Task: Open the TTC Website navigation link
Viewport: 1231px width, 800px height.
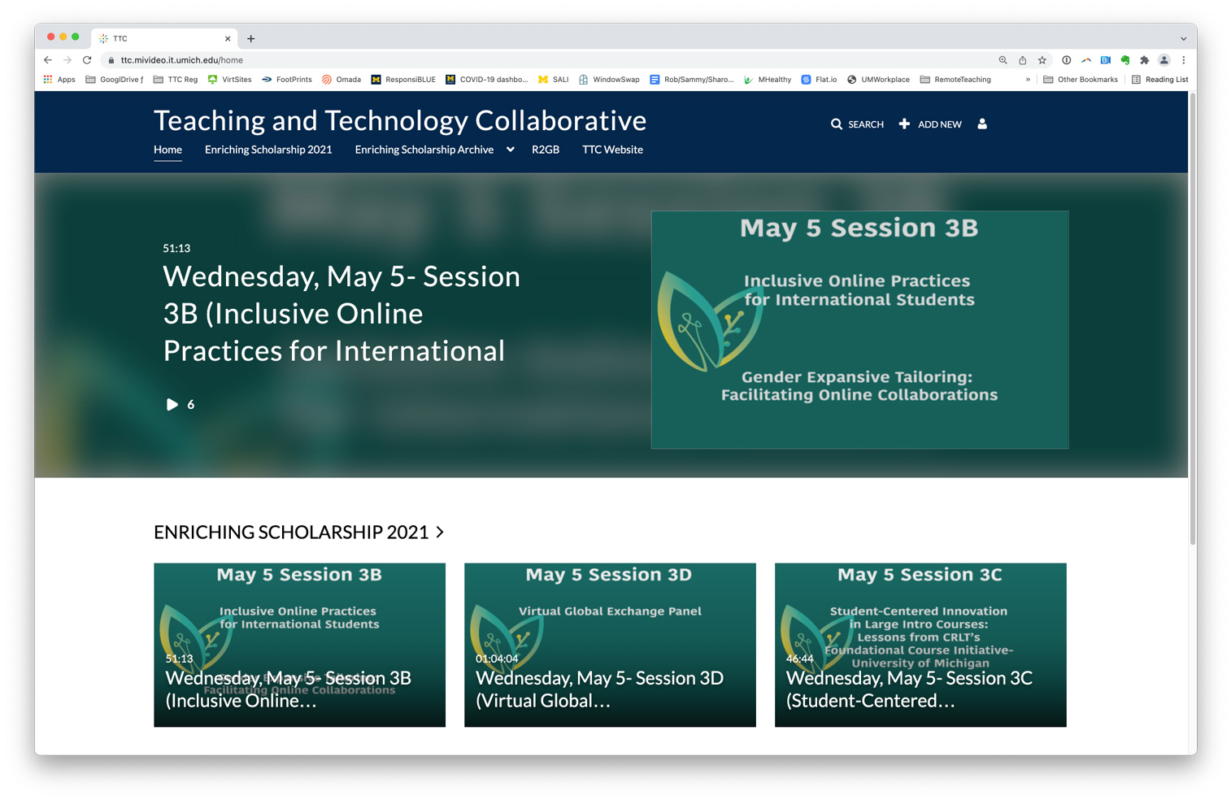Action: (612, 150)
